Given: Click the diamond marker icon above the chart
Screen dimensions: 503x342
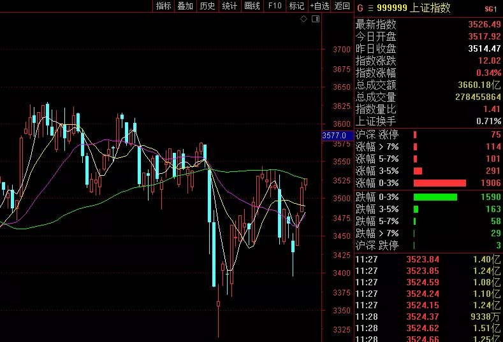Looking at the screenshot, I should [303, 19].
